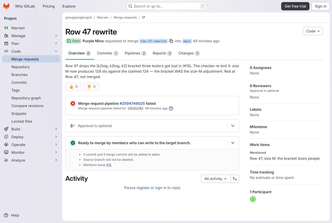
Task: Click the Marram project avatar icon
Action: (x=6, y=28)
